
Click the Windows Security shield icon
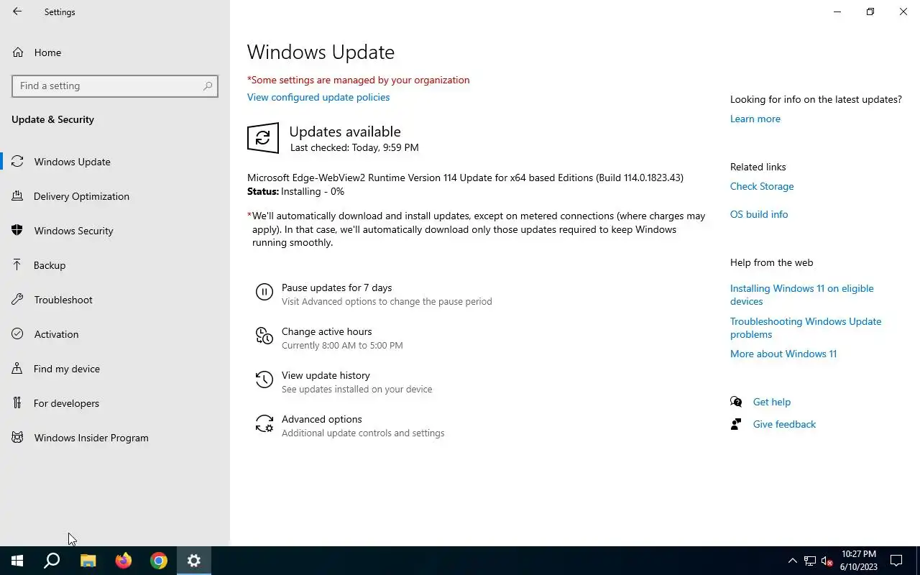(18, 231)
